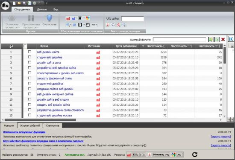Click the blue Wordstat bars icon in the ribbon
235x160 pixels.
pyautogui.click(x=73, y=18)
